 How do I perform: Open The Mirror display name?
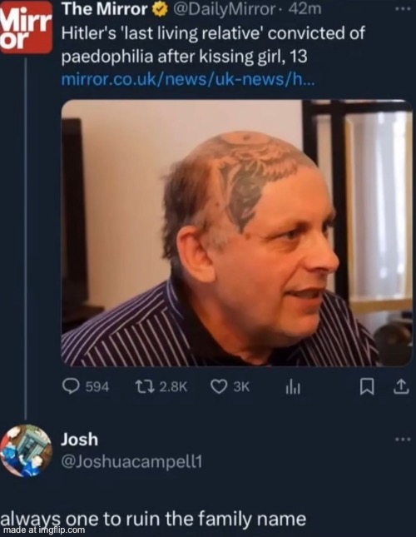click(x=105, y=10)
